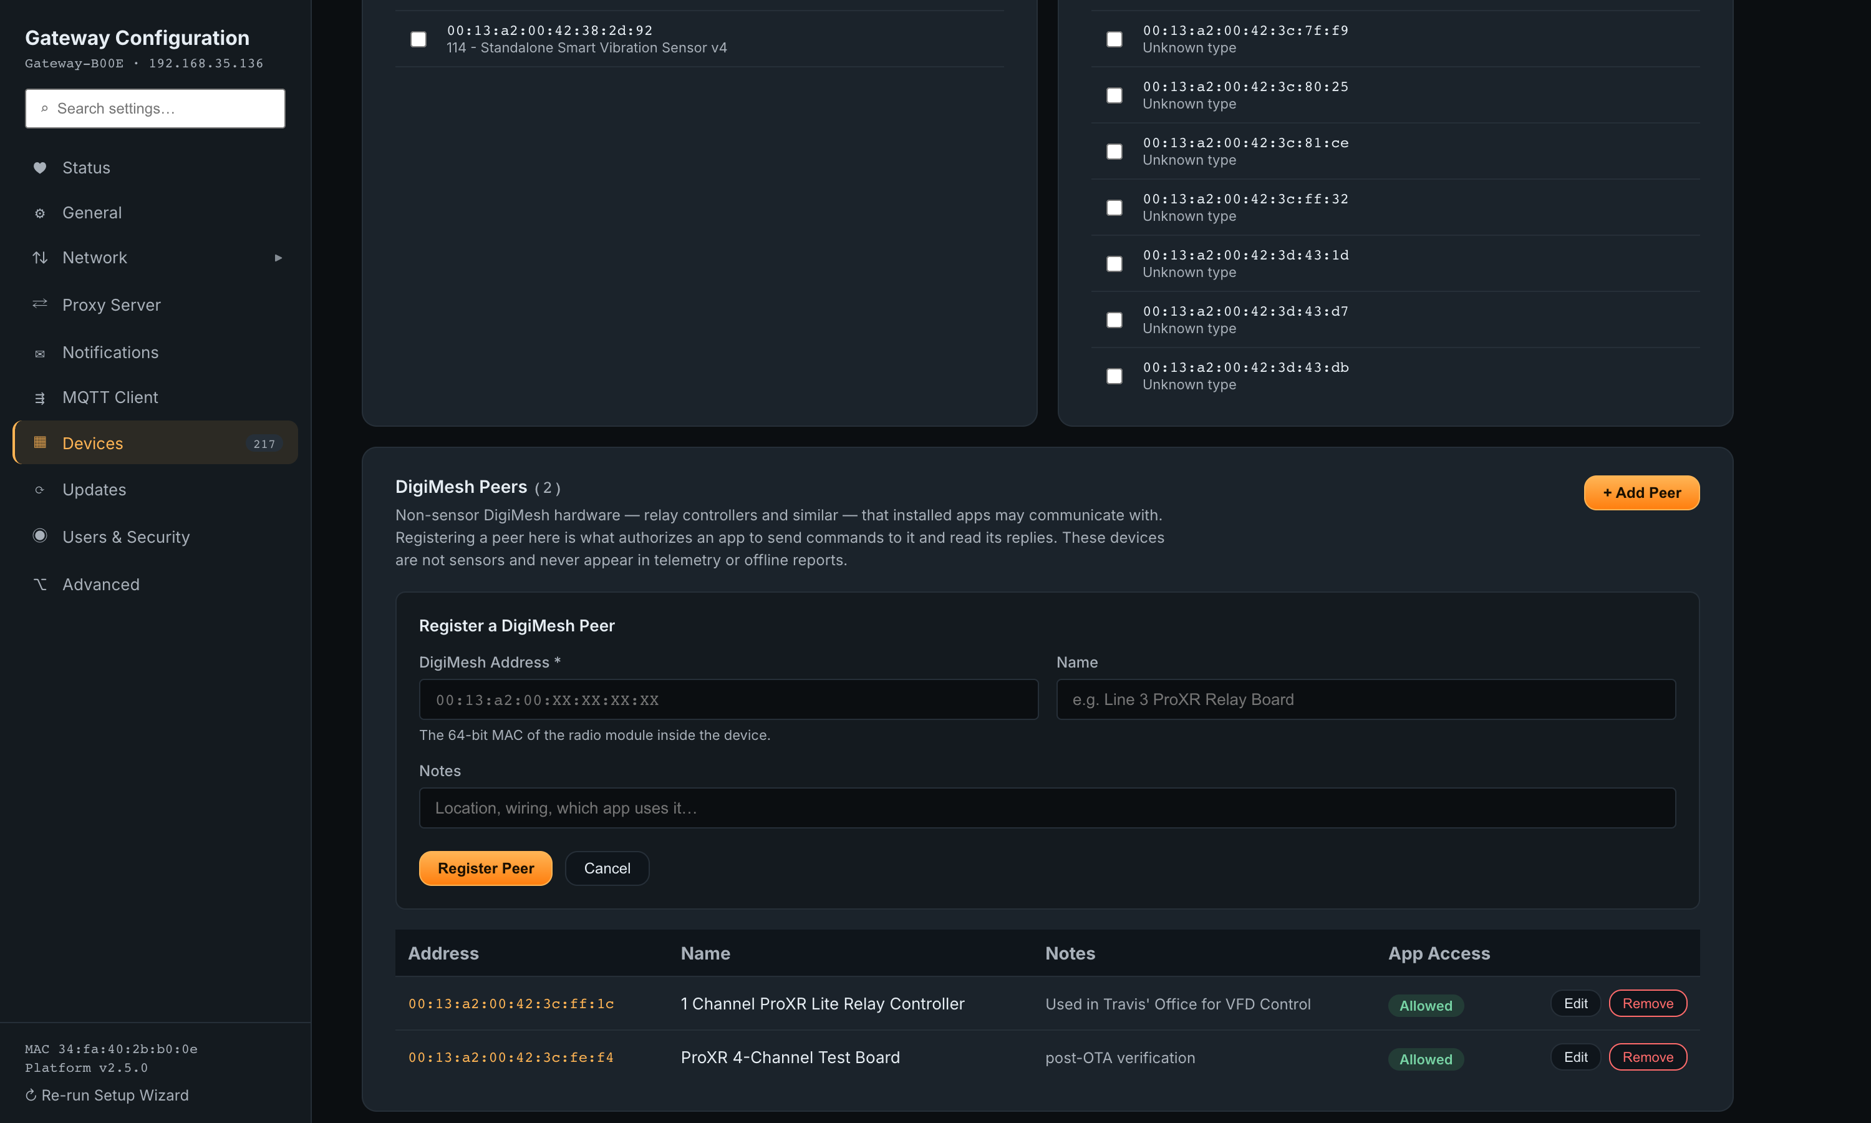Cancel the peer registration form
Image resolution: width=1871 pixels, height=1123 pixels.
pyautogui.click(x=607, y=868)
